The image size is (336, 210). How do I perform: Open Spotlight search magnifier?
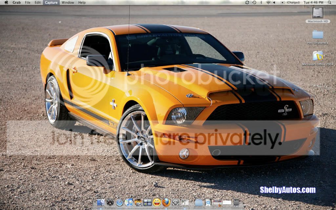[x=329, y=3]
